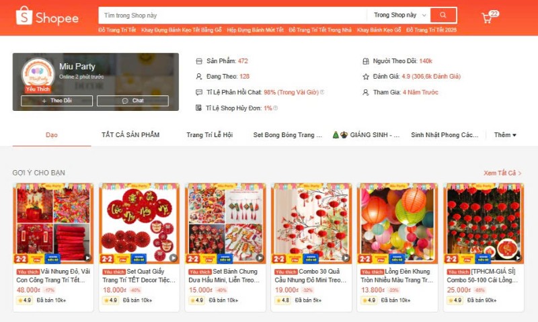
Task: Click the search magnifier button
Action: coord(443,15)
